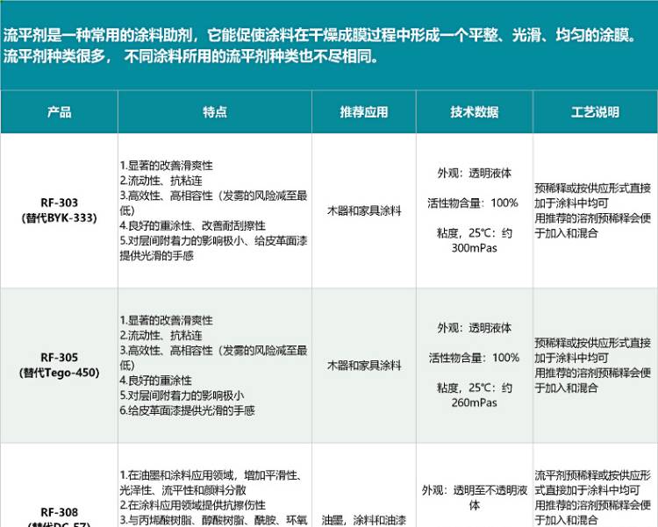Viewport: 658px width, 527px height.
Task: Select the RF-308 product name
Action: [x=59, y=513]
